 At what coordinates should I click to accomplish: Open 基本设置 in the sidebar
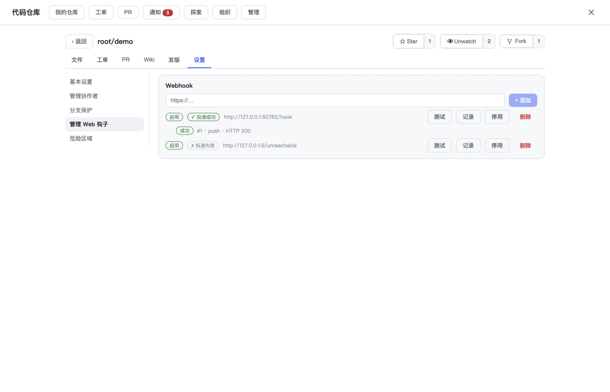(105, 82)
